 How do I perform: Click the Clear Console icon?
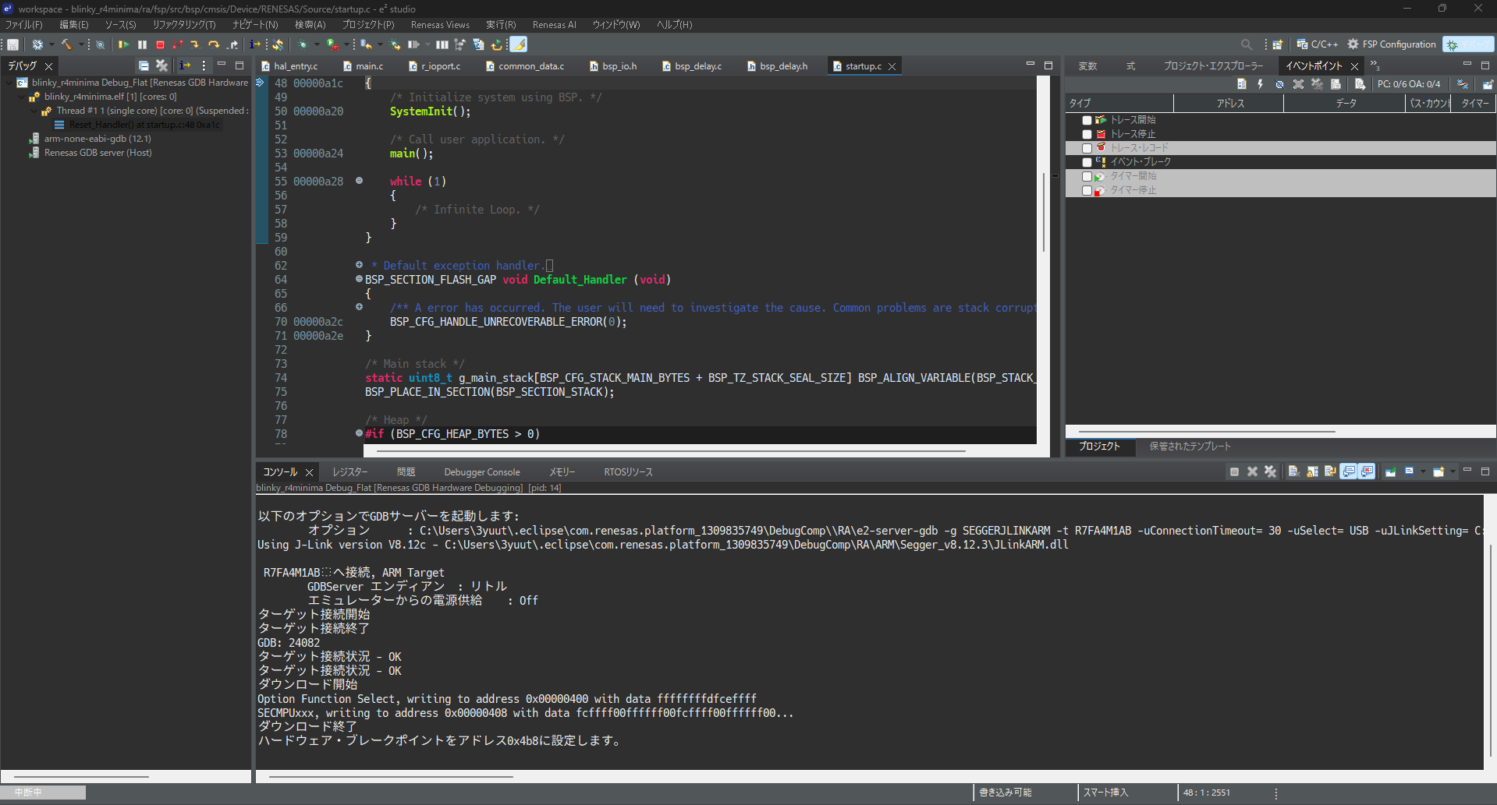(x=1293, y=471)
